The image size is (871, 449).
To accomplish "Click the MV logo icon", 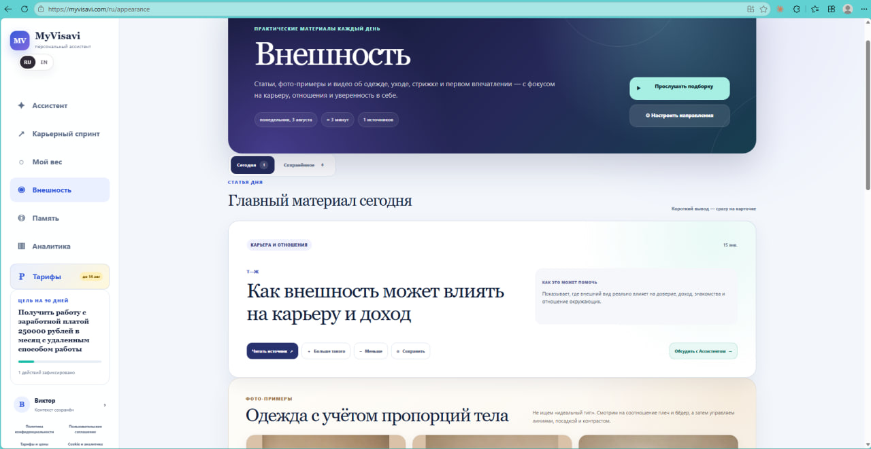I will [20, 41].
